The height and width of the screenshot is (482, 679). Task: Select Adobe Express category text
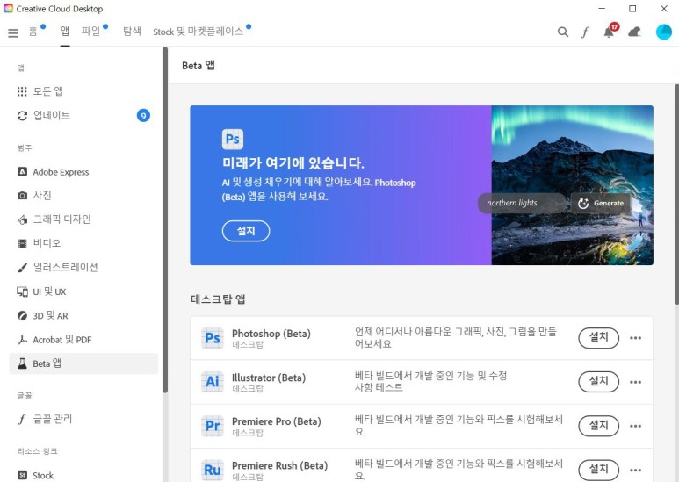[61, 172]
